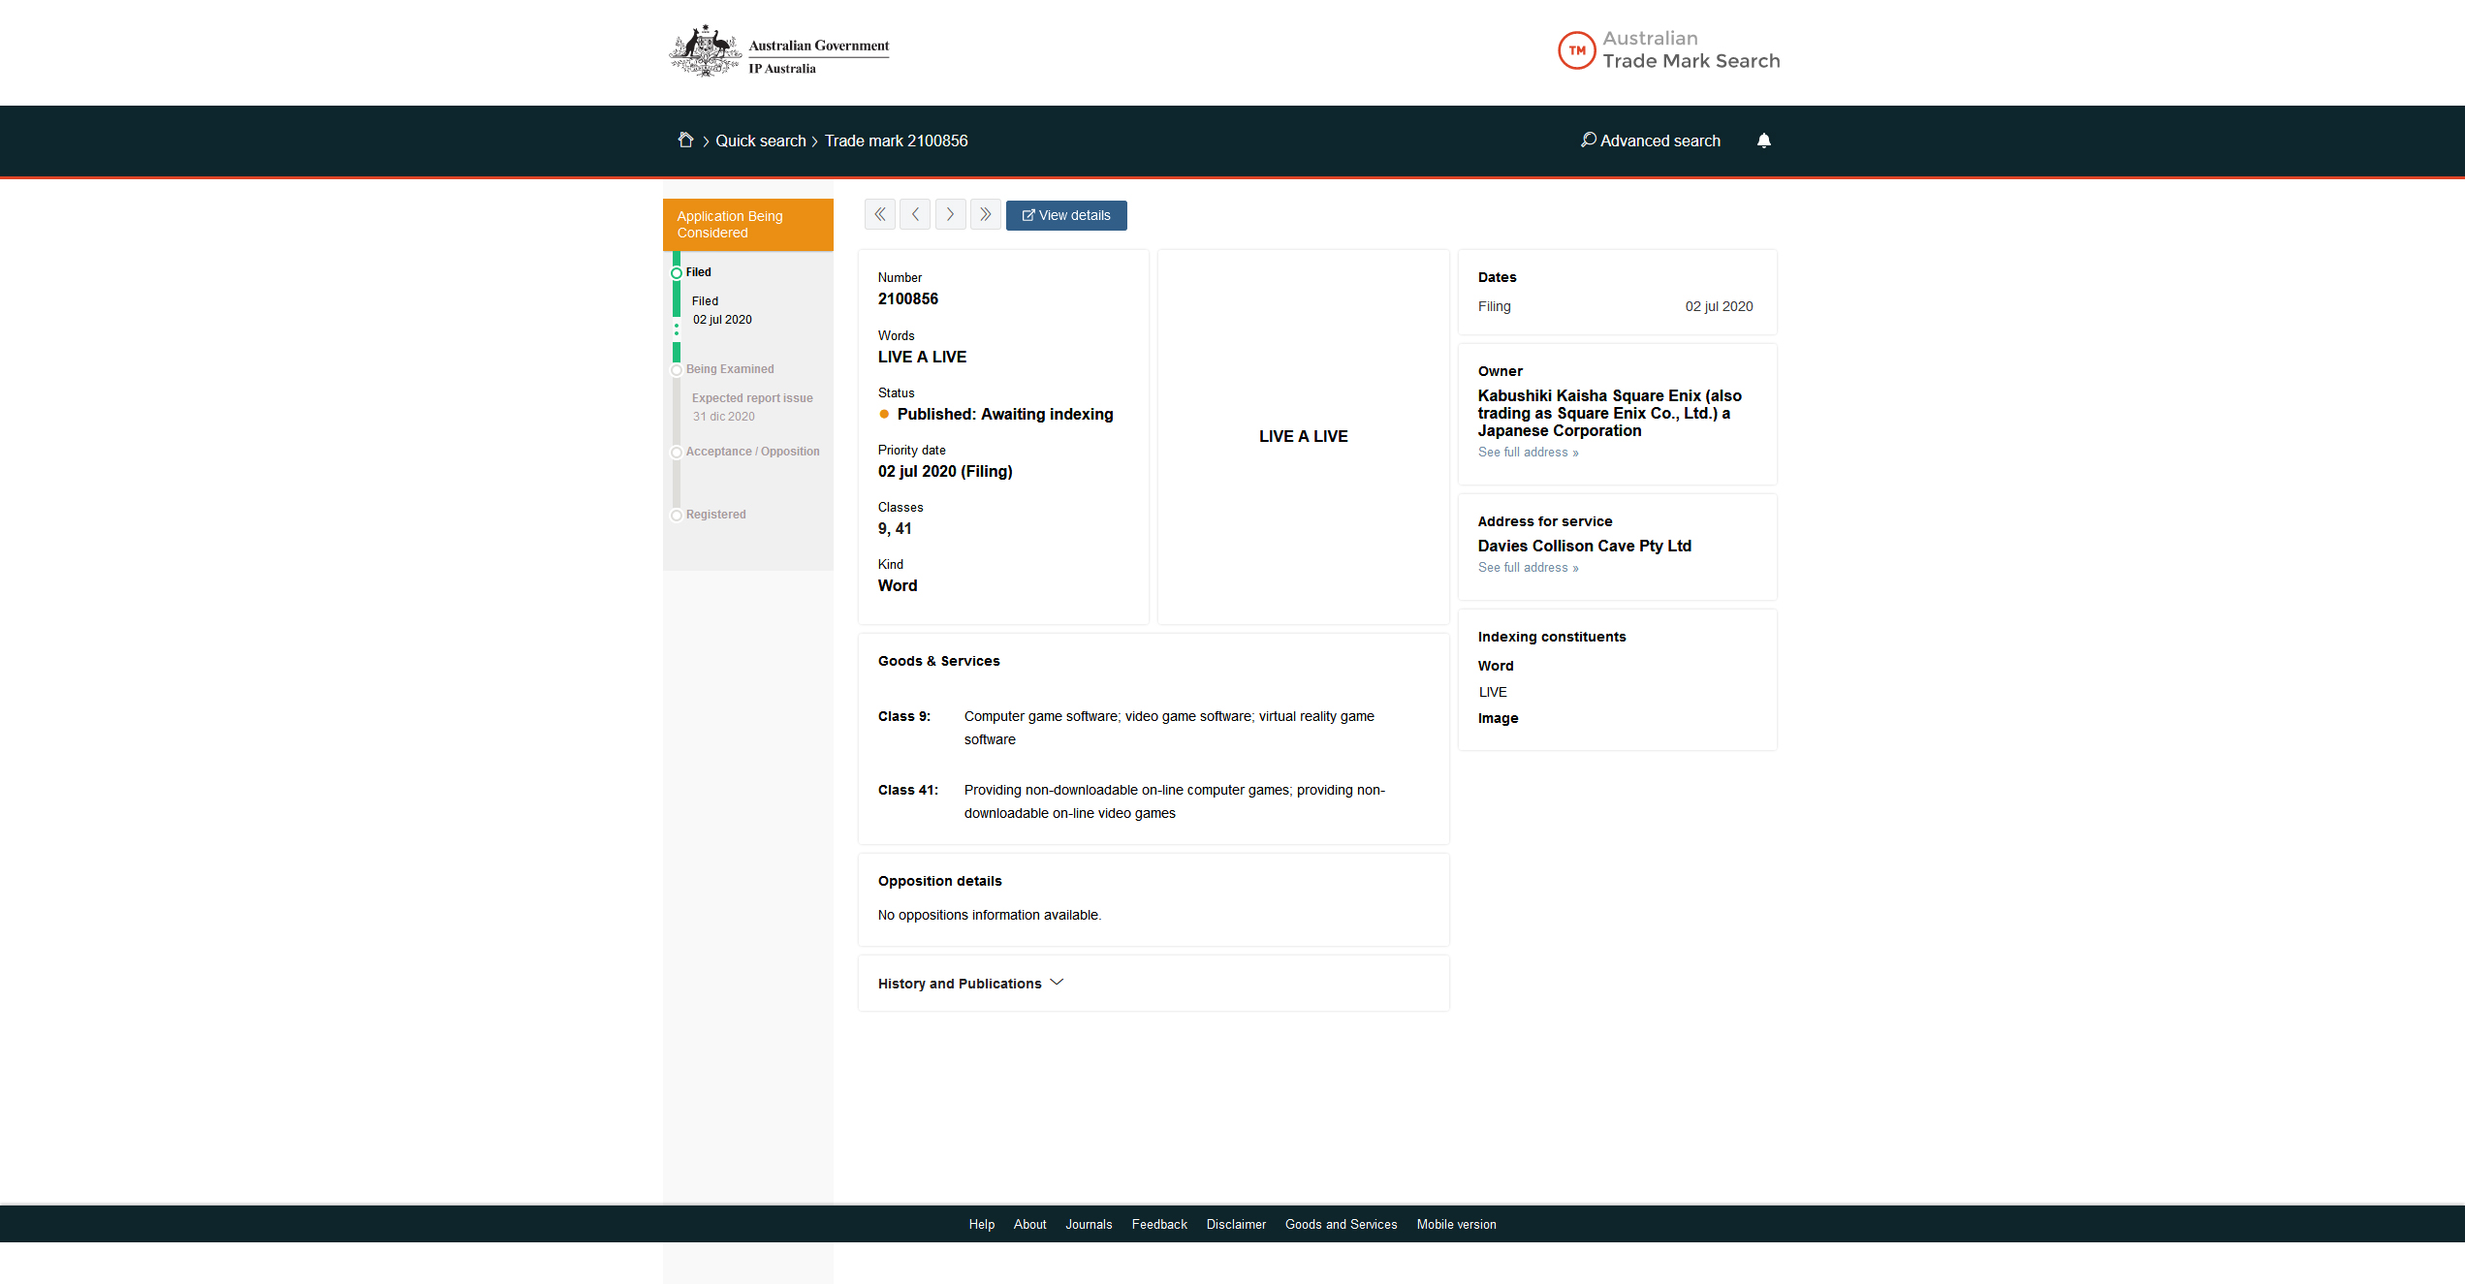Click Application Being Considered status banner

point(748,225)
